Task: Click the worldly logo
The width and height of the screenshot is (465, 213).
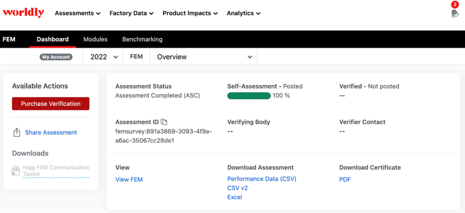Action: (x=24, y=13)
